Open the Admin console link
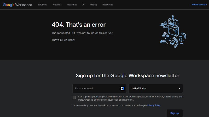The image size is (209, 117). pyautogui.click(x=199, y=4)
